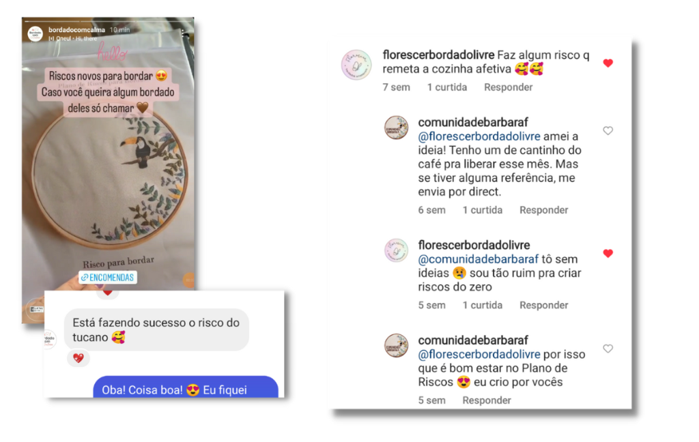Open bordadocomcalma story profile picture

point(35,34)
